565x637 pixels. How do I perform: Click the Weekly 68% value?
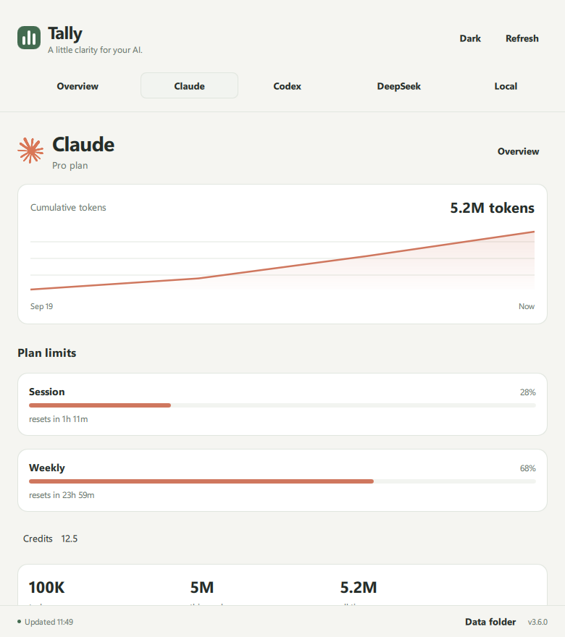(x=527, y=468)
